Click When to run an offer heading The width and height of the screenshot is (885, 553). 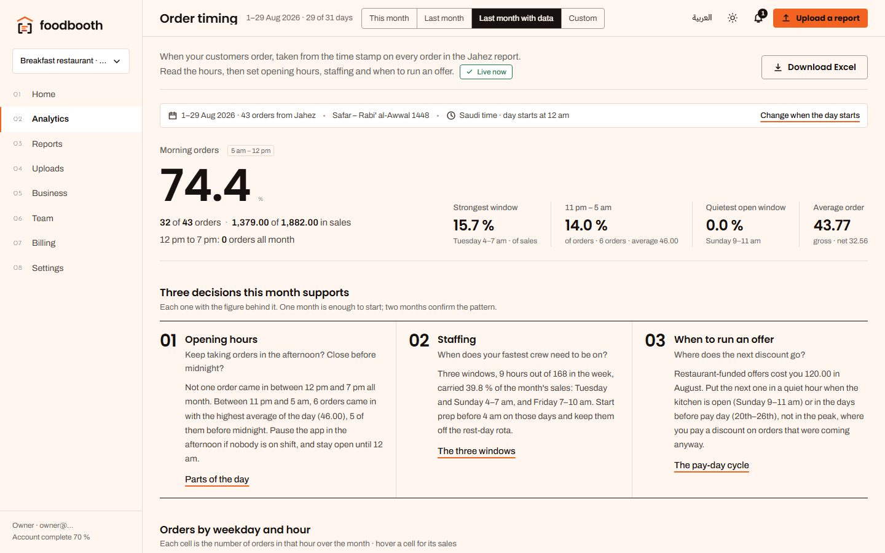pyautogui.click(x=724, y=339)
